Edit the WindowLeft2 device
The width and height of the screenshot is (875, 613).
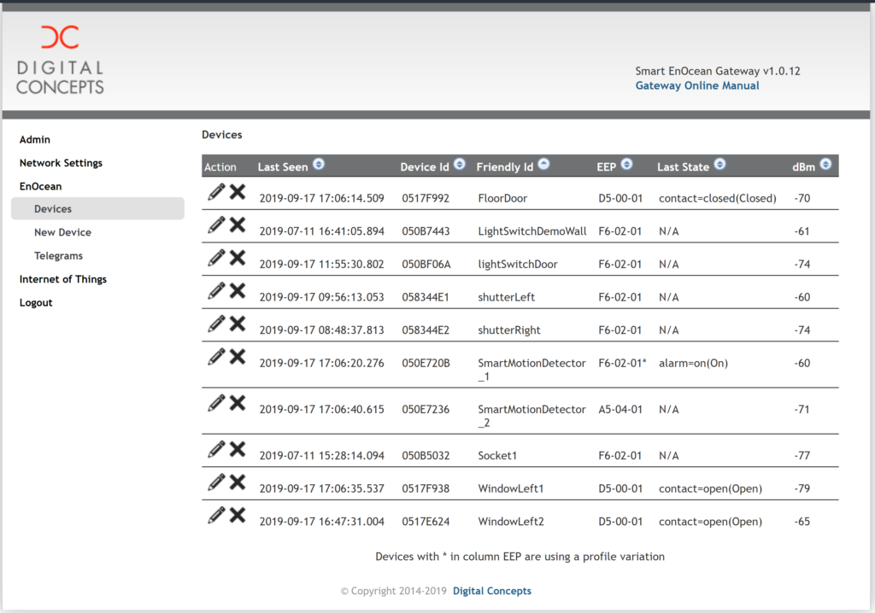coord(216,515)
